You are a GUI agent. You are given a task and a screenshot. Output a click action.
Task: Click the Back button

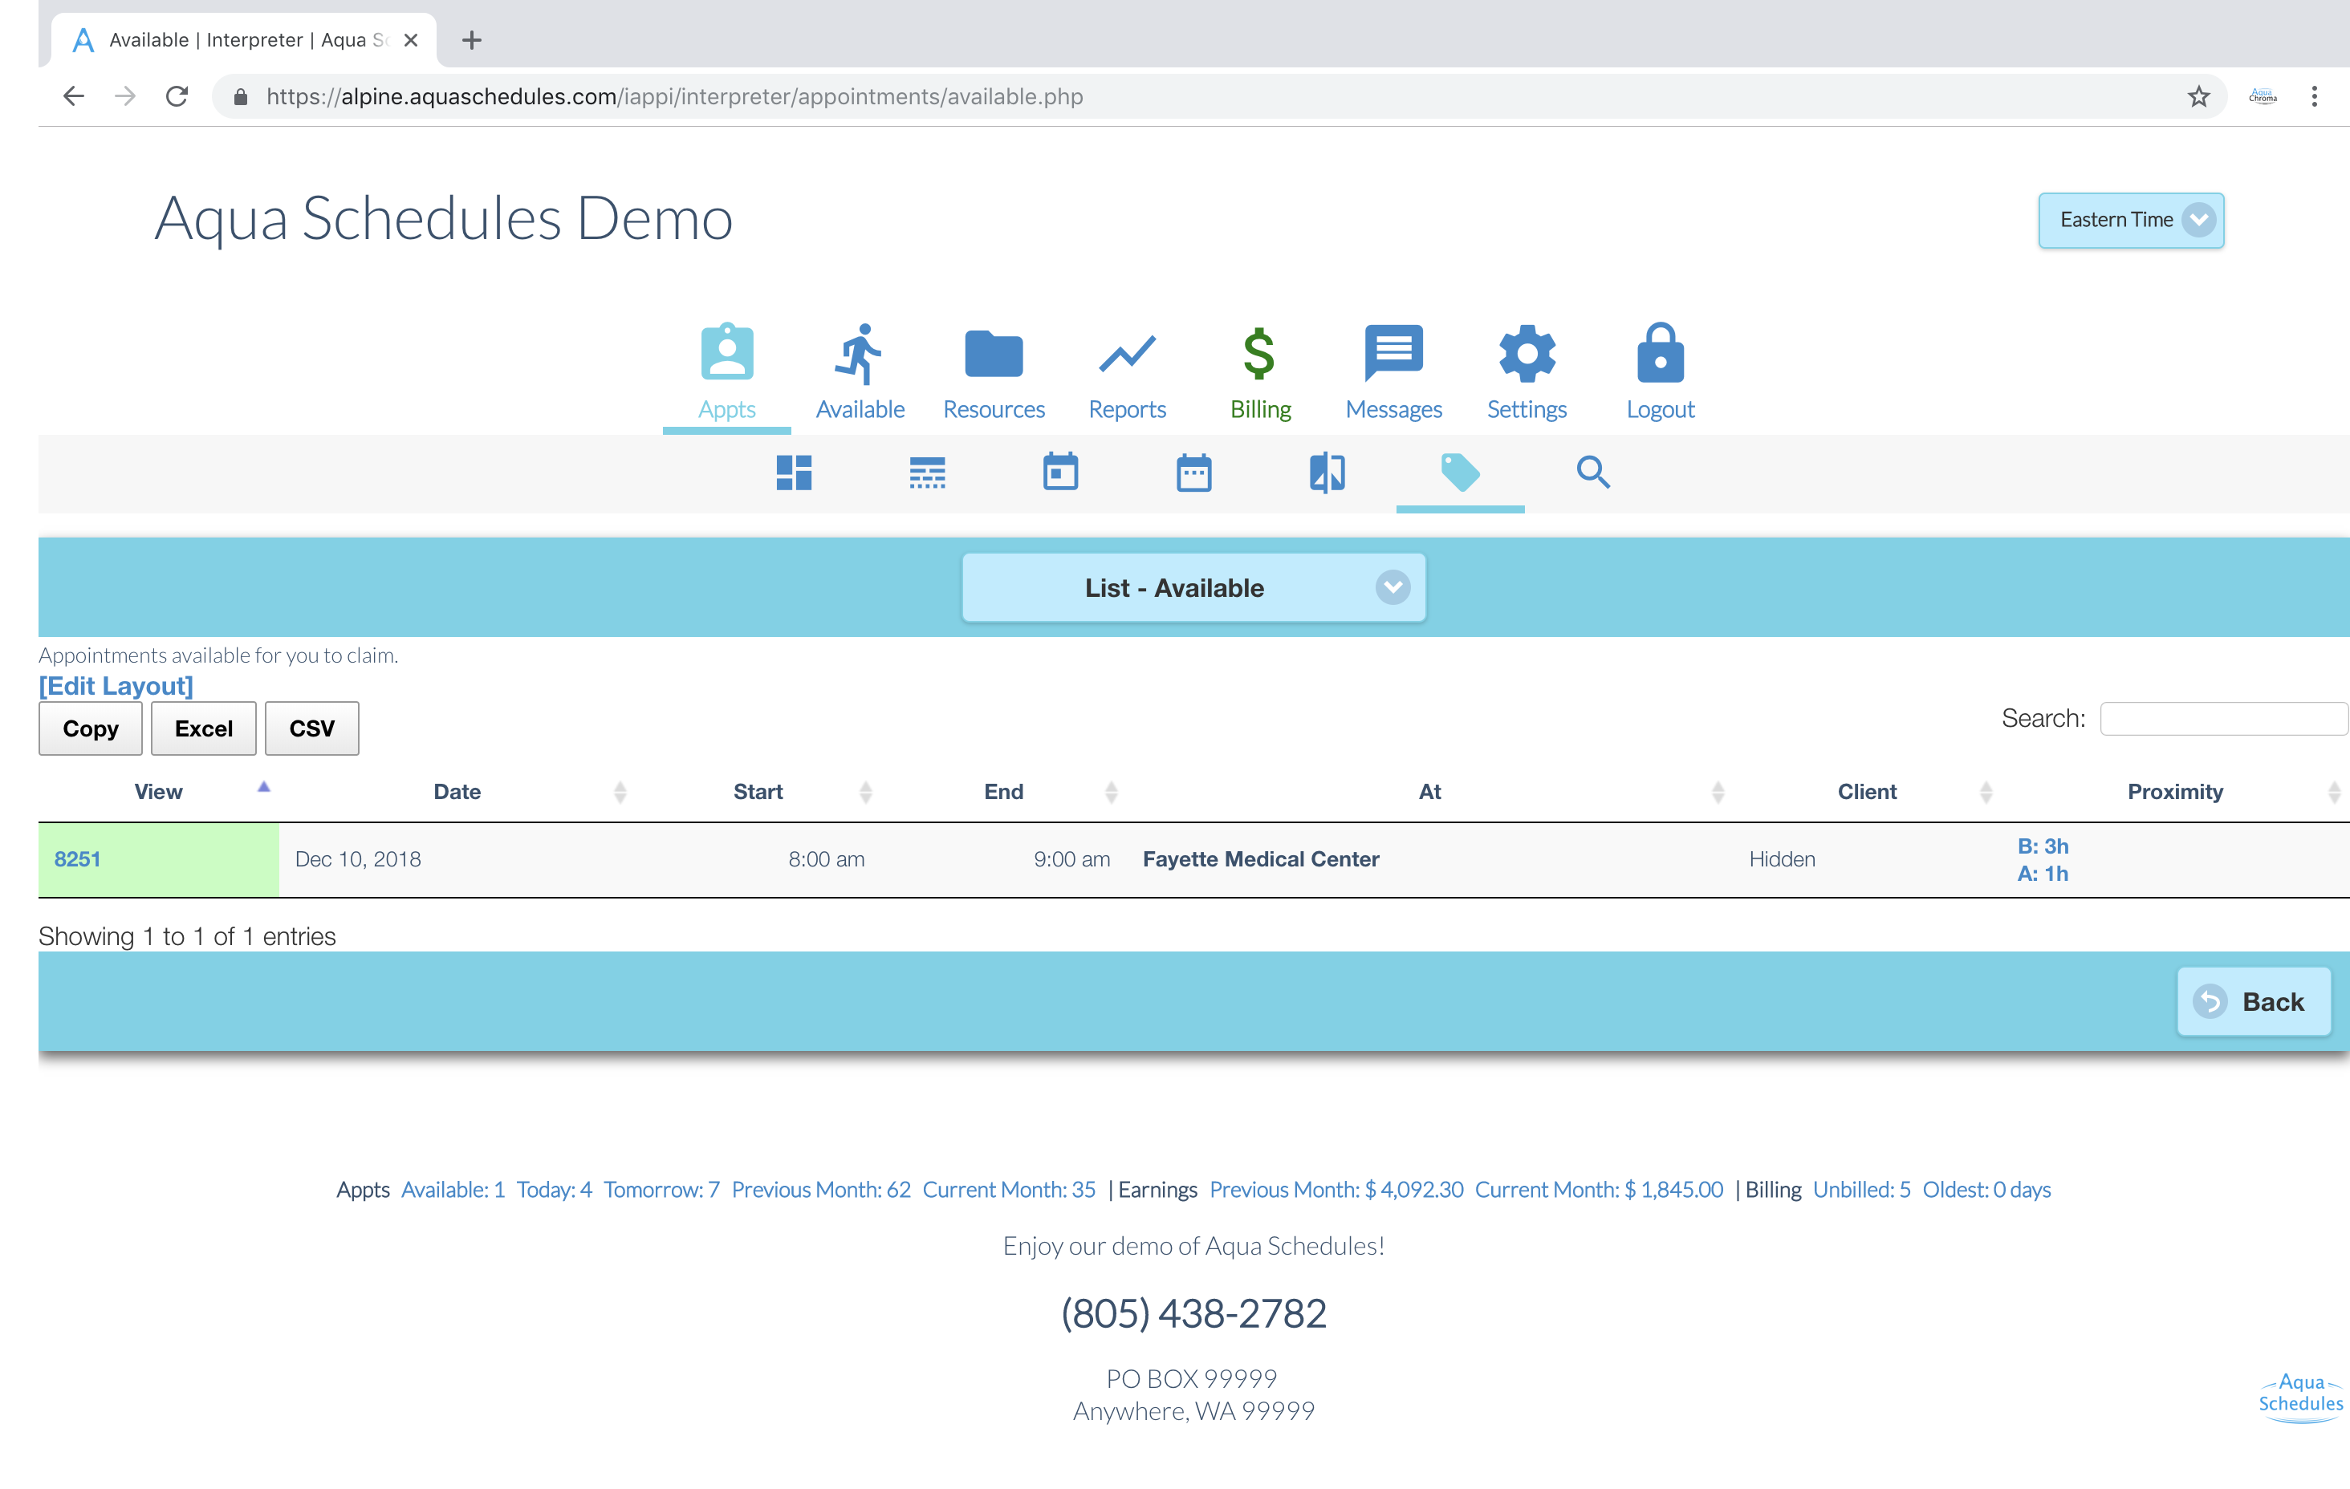[2254, 1001]
